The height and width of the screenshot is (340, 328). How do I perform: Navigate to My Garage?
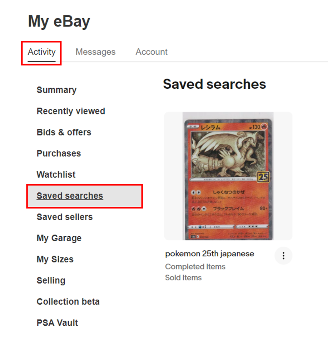59,238
